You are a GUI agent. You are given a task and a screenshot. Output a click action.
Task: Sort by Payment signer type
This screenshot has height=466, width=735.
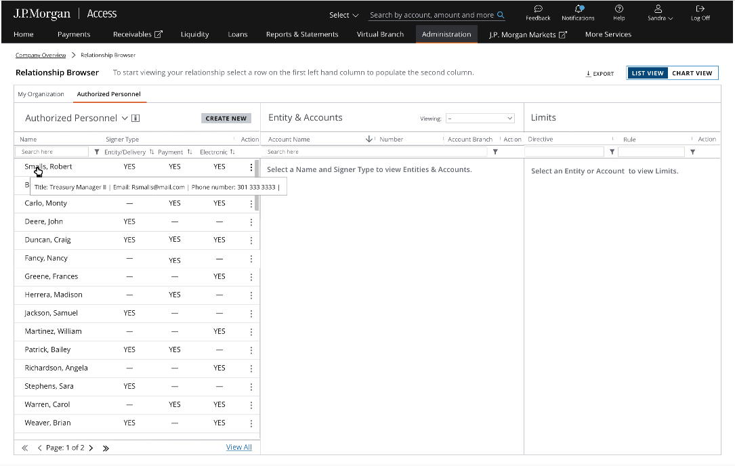pos(190,152)
